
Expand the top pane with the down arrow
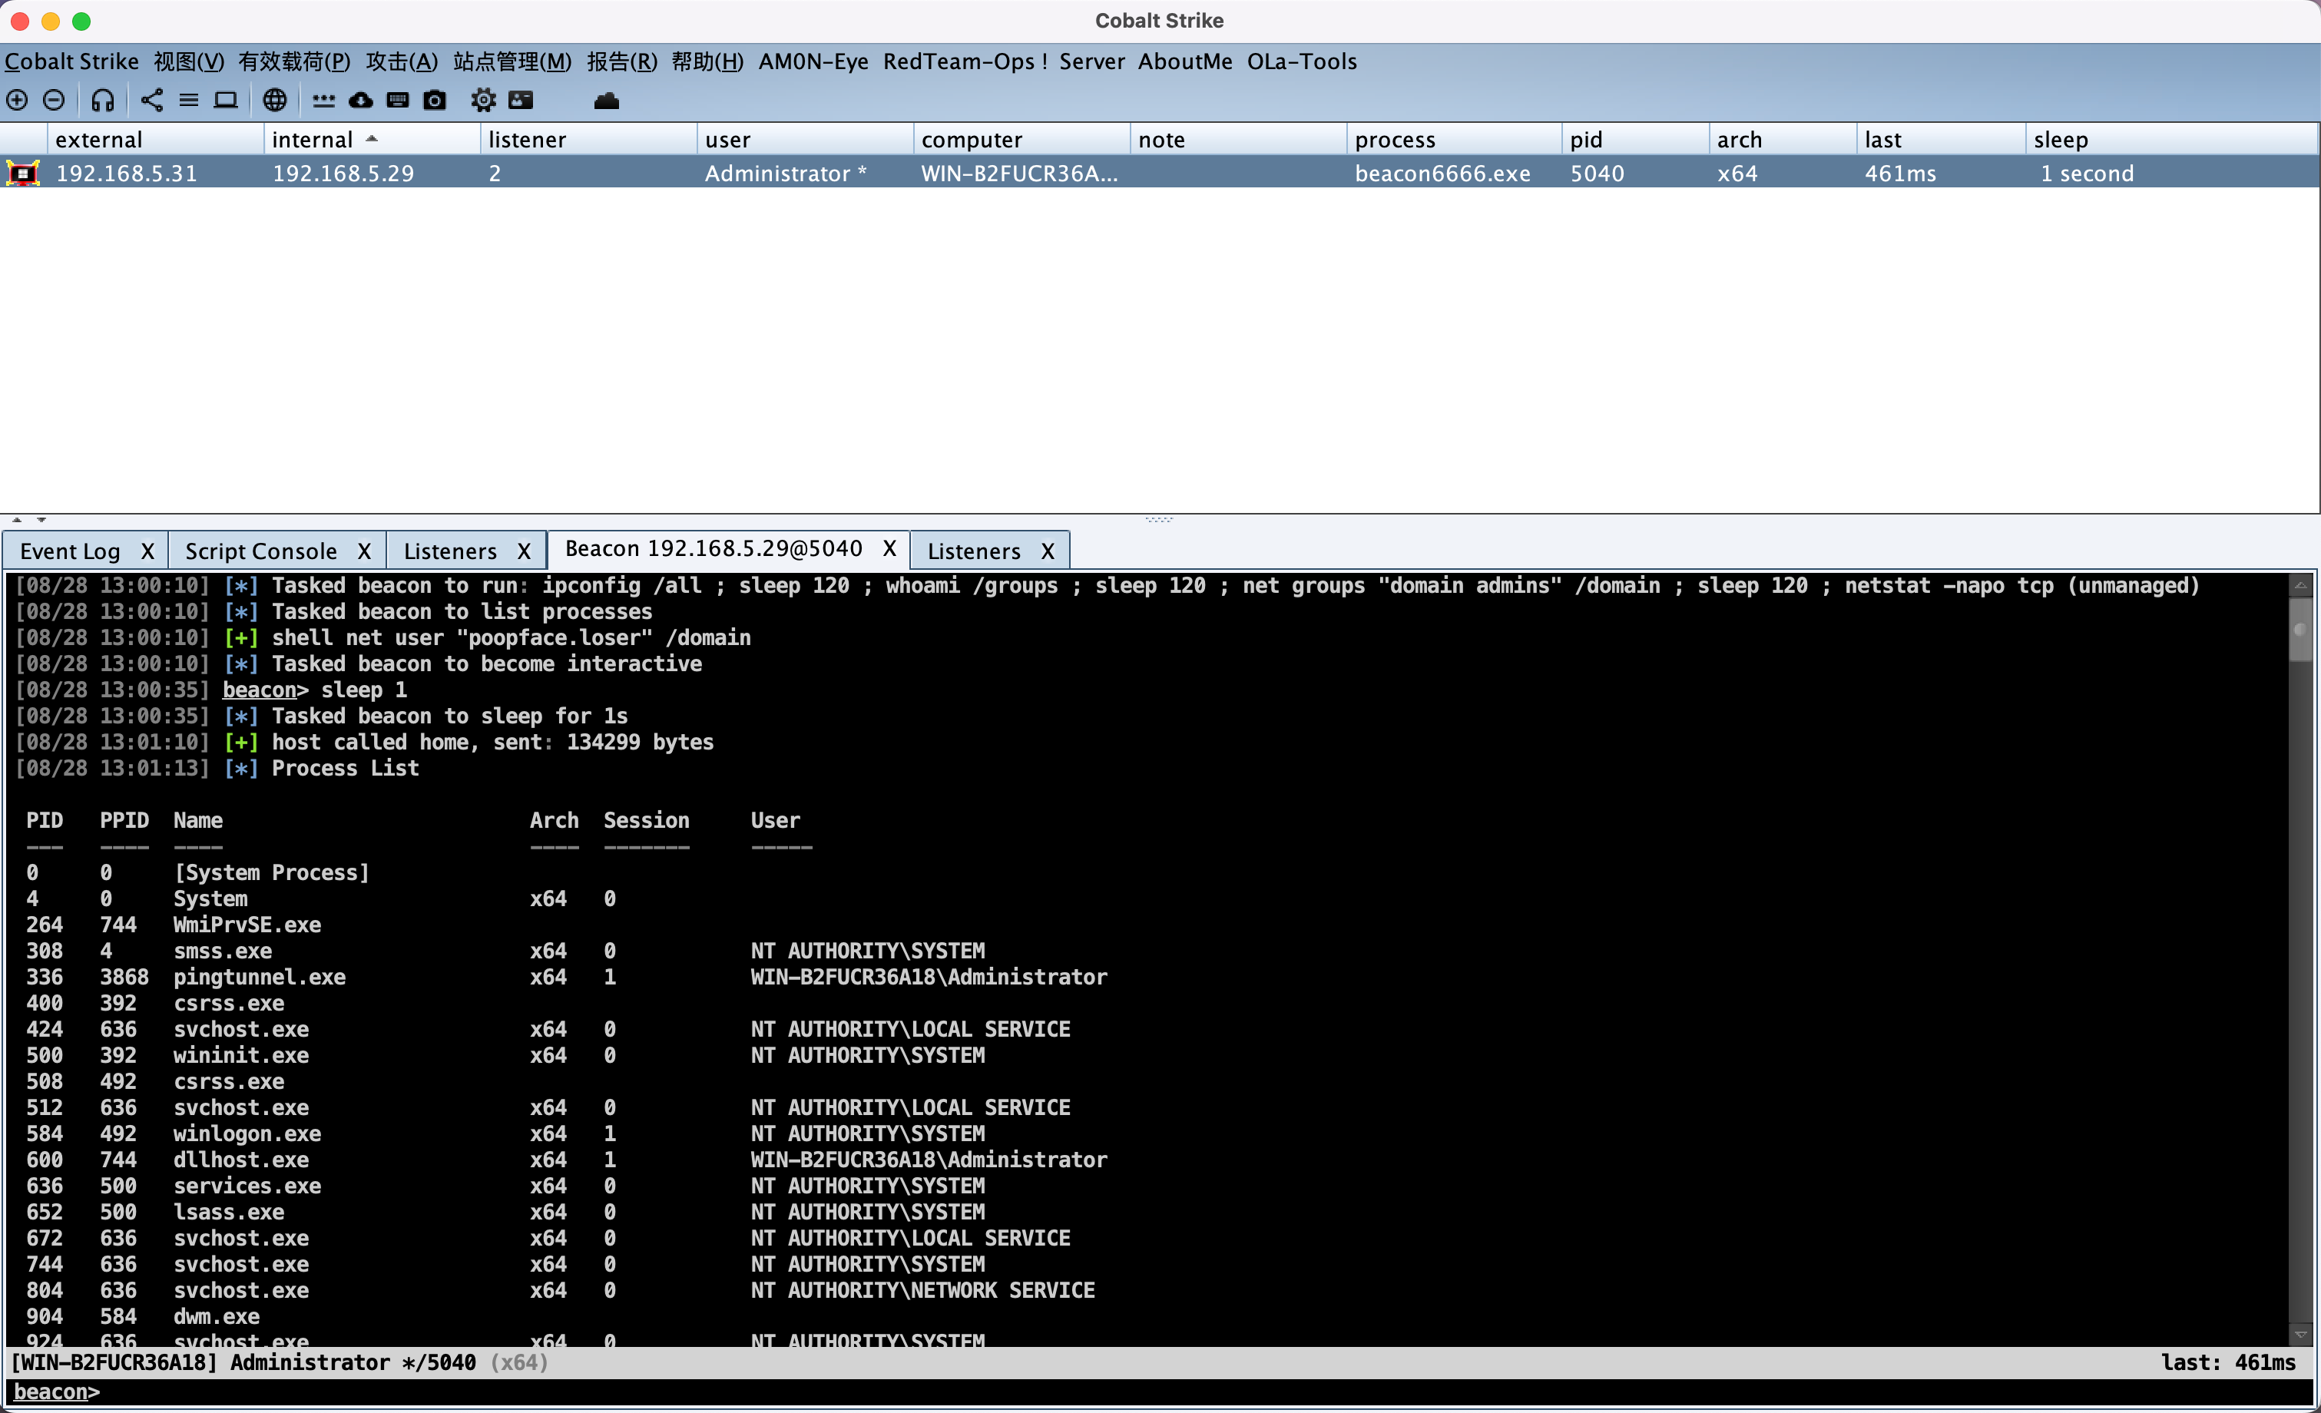click(41, 519)
